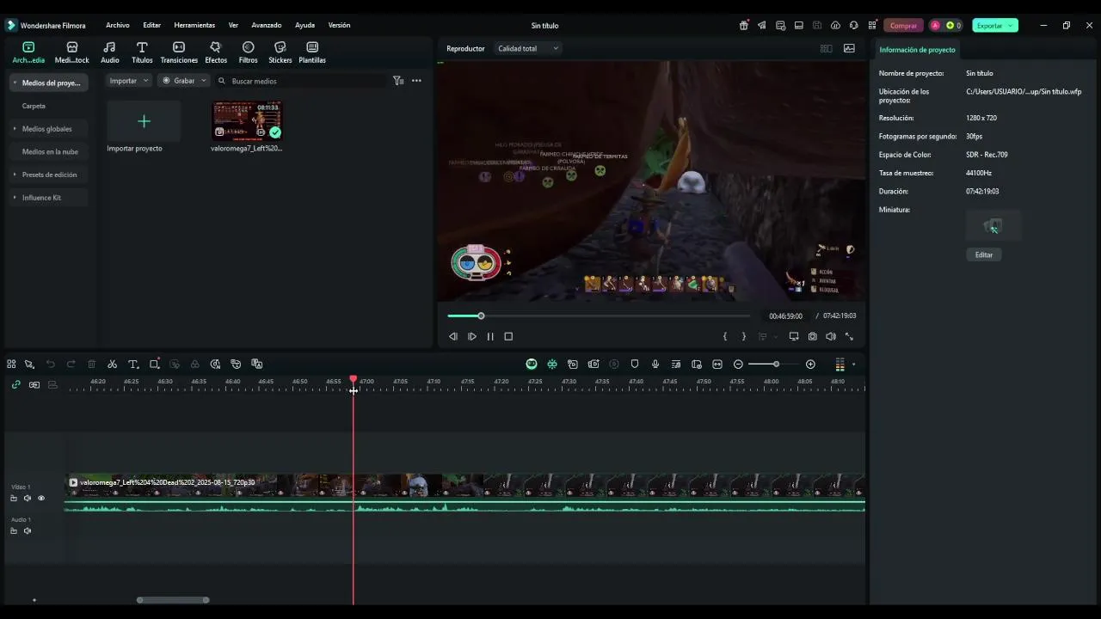Click the player volume speaker icon
Image resolution: width=1101 pixels, height=619 pixels.
831,336
